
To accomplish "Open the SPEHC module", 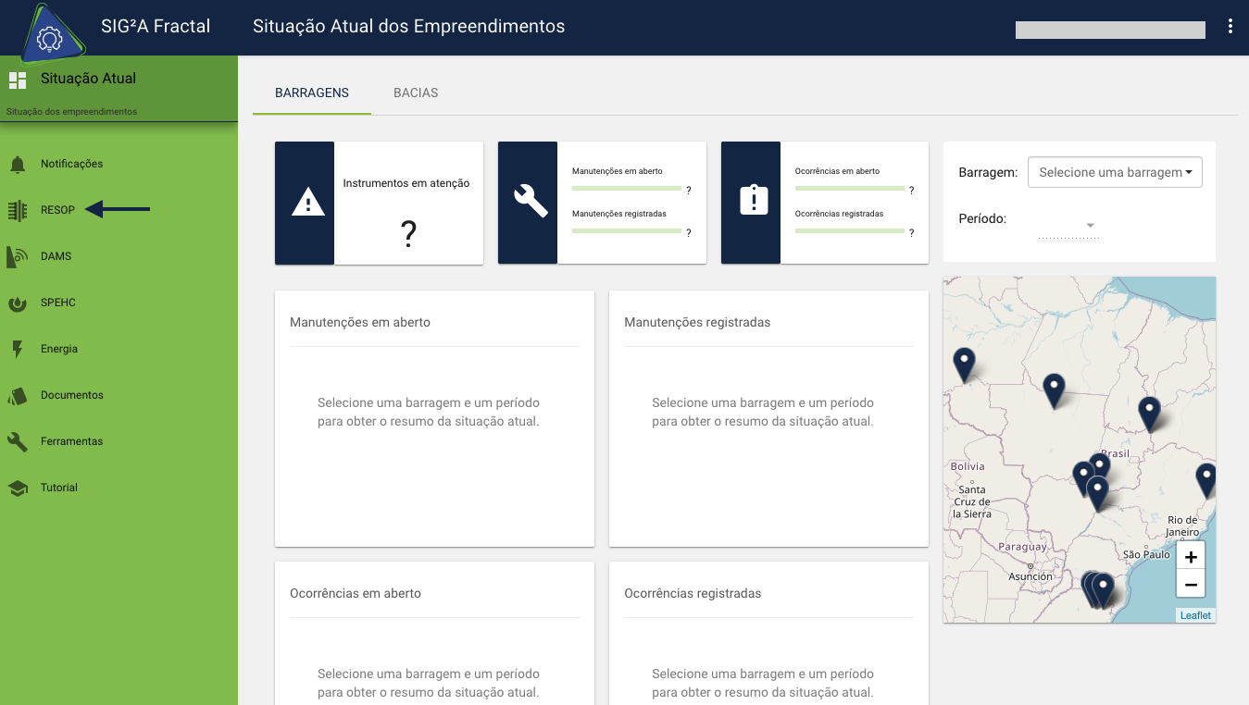I will coord(59,303).
